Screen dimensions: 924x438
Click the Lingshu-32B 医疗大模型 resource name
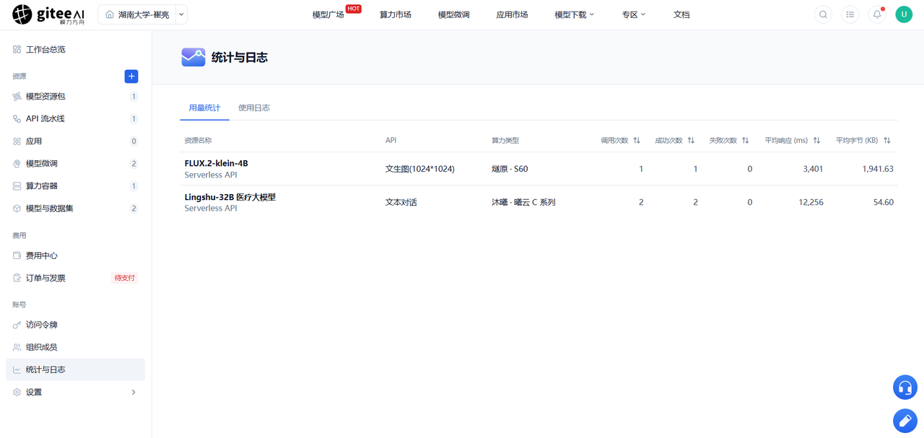click(230, 197)
